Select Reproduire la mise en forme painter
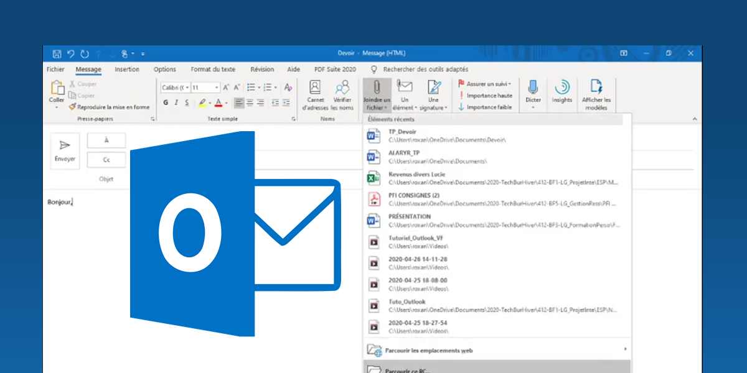 109,107
